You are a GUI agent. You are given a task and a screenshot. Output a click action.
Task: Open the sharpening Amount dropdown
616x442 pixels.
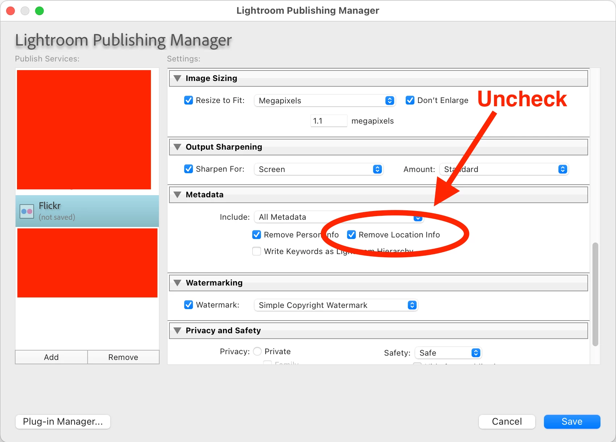point(504,169)
